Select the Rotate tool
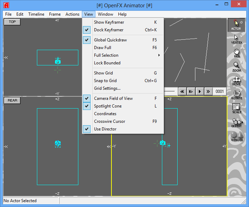This screenshot has height=207, width=249. 236,95
